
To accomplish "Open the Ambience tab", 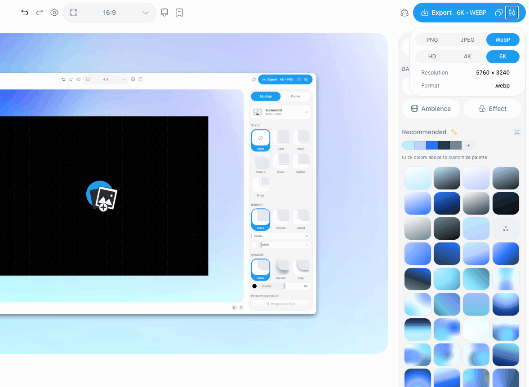I will [x=431, y=109].
